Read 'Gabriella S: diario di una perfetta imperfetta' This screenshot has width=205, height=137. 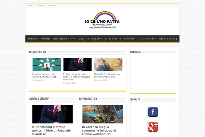(107, 75)
